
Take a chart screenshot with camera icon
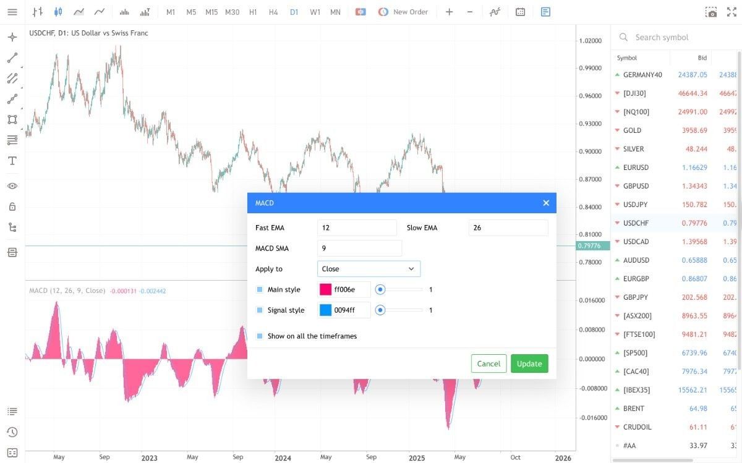pyautogui.click(x=712, y=12)
